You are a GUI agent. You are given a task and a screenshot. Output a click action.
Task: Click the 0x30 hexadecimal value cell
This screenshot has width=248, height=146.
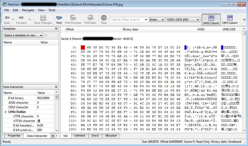[45, 125]
